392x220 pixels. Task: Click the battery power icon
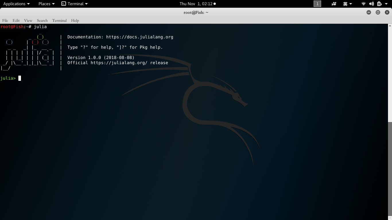tap(379, 4)
